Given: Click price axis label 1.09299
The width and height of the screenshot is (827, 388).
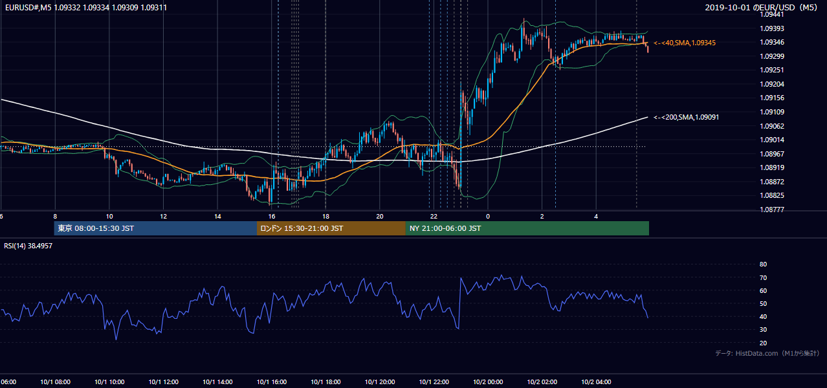Looking at the screenshot, I should coord(771,56).
